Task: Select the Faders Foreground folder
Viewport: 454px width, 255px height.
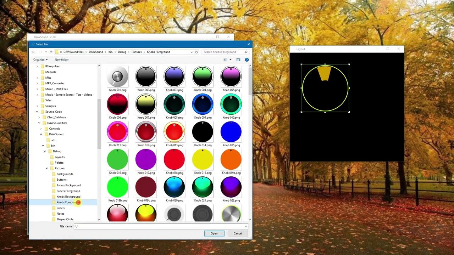Action: click(x=68, y=191)
